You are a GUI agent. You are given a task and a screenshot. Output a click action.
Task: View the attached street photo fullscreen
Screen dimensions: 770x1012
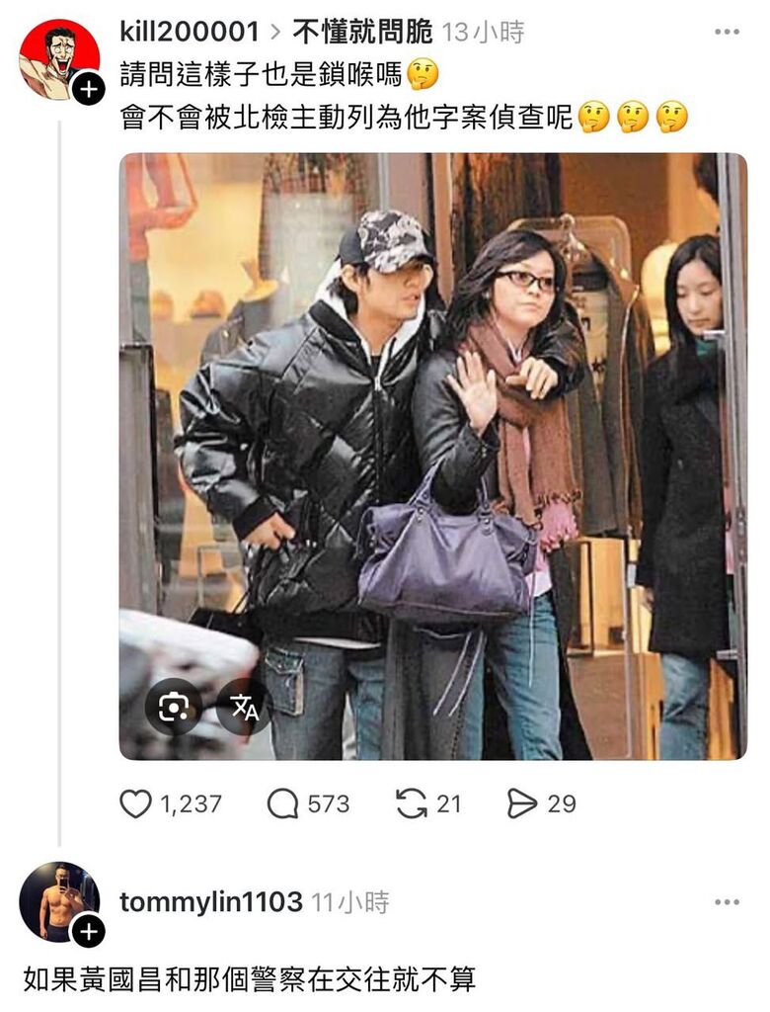(433, 457)
